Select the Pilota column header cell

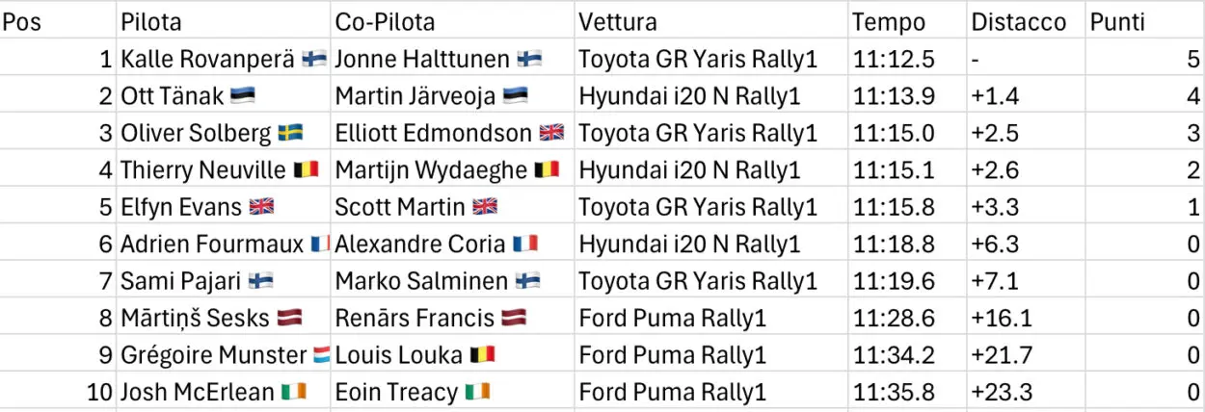click(x=224, y=22)
